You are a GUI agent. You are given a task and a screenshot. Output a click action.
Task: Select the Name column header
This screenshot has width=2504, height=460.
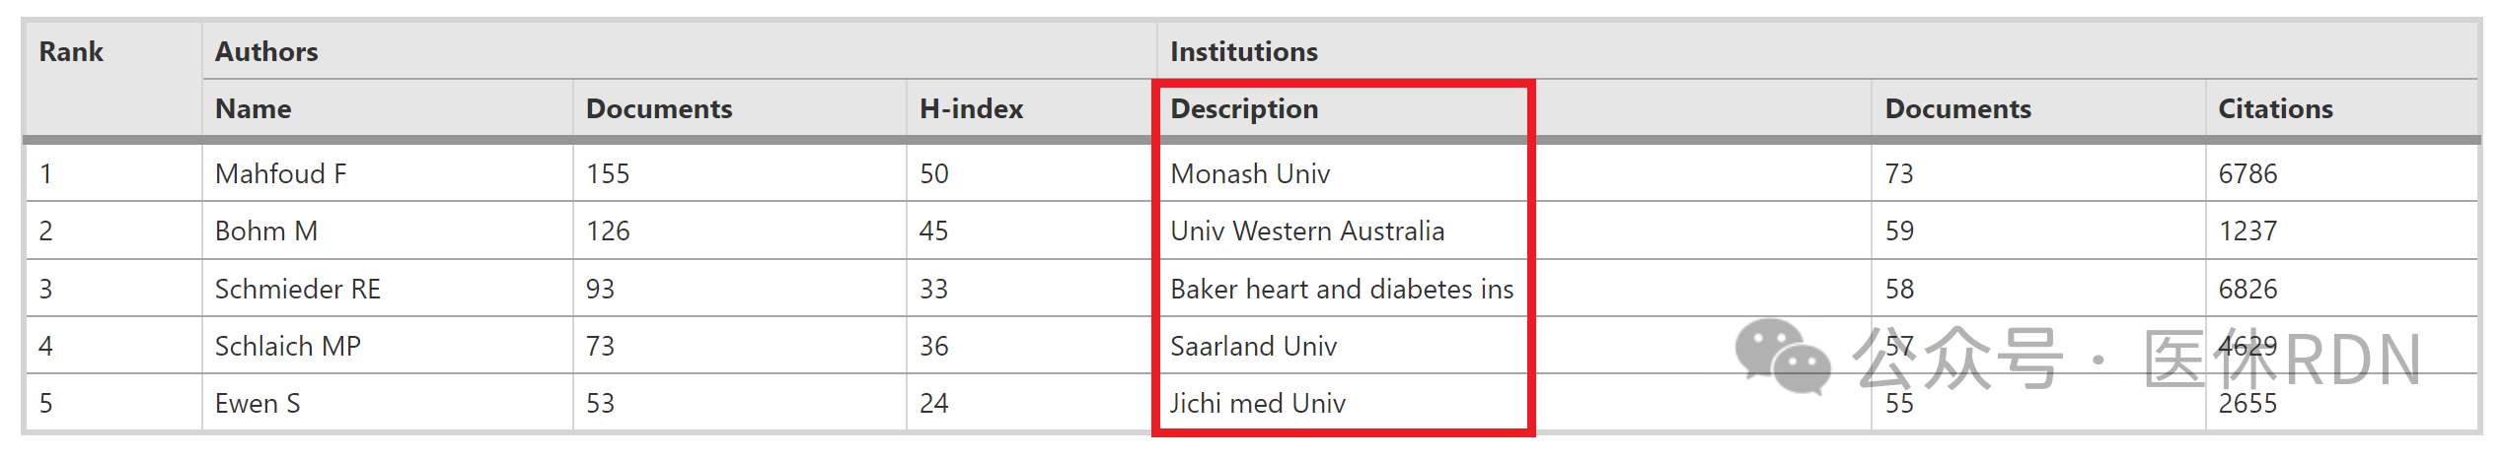point(254,108)
